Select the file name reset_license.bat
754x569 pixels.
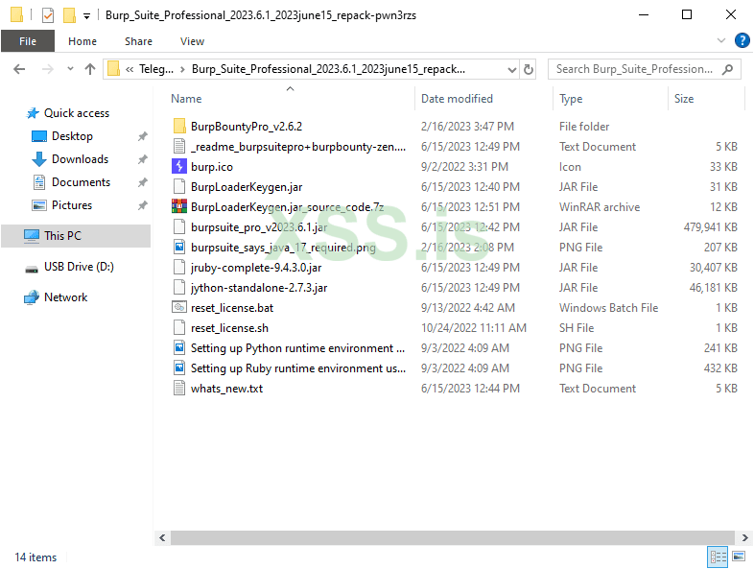[232, 308]
